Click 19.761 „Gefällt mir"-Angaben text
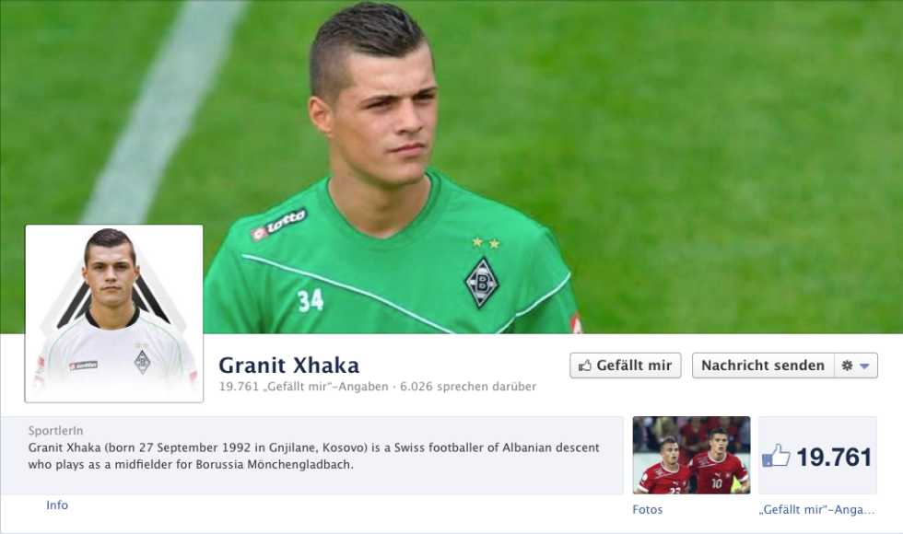 point(303,387)
